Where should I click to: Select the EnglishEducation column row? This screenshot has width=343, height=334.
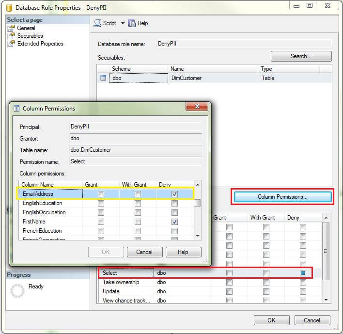click(x=106, y=203)
